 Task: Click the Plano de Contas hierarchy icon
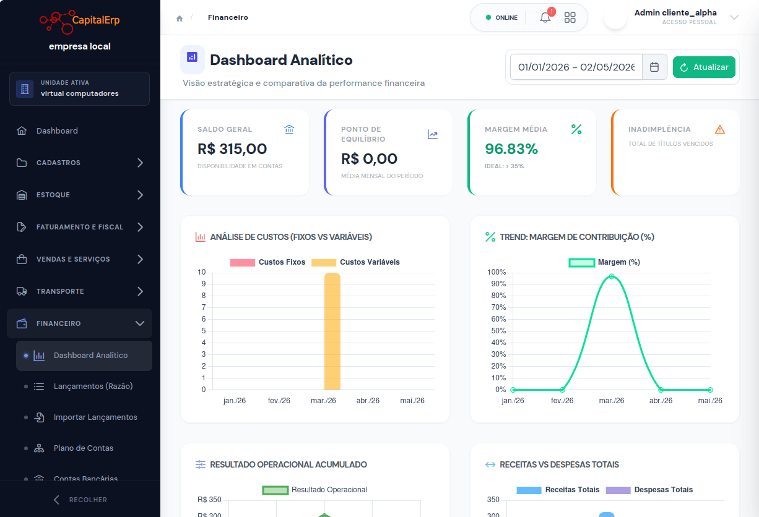[39, 448]
